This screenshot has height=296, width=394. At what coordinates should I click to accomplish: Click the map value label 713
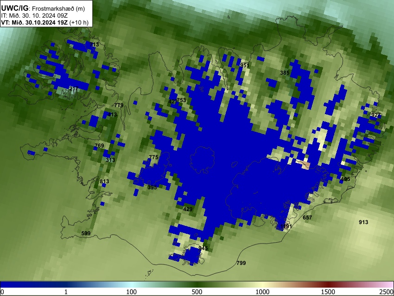94,45
